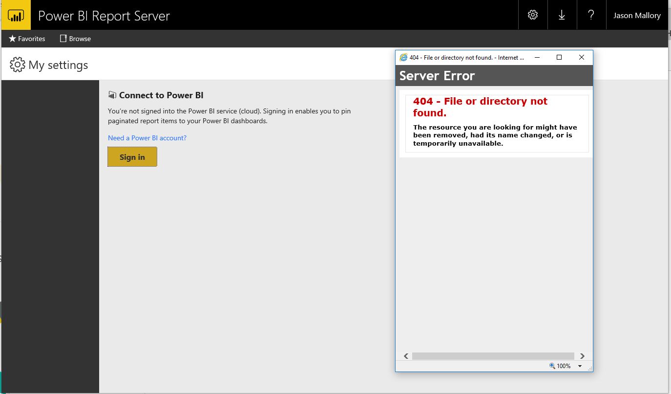Click the Server Error heading
The image size is (671, 394).
[x=437, y=76]
